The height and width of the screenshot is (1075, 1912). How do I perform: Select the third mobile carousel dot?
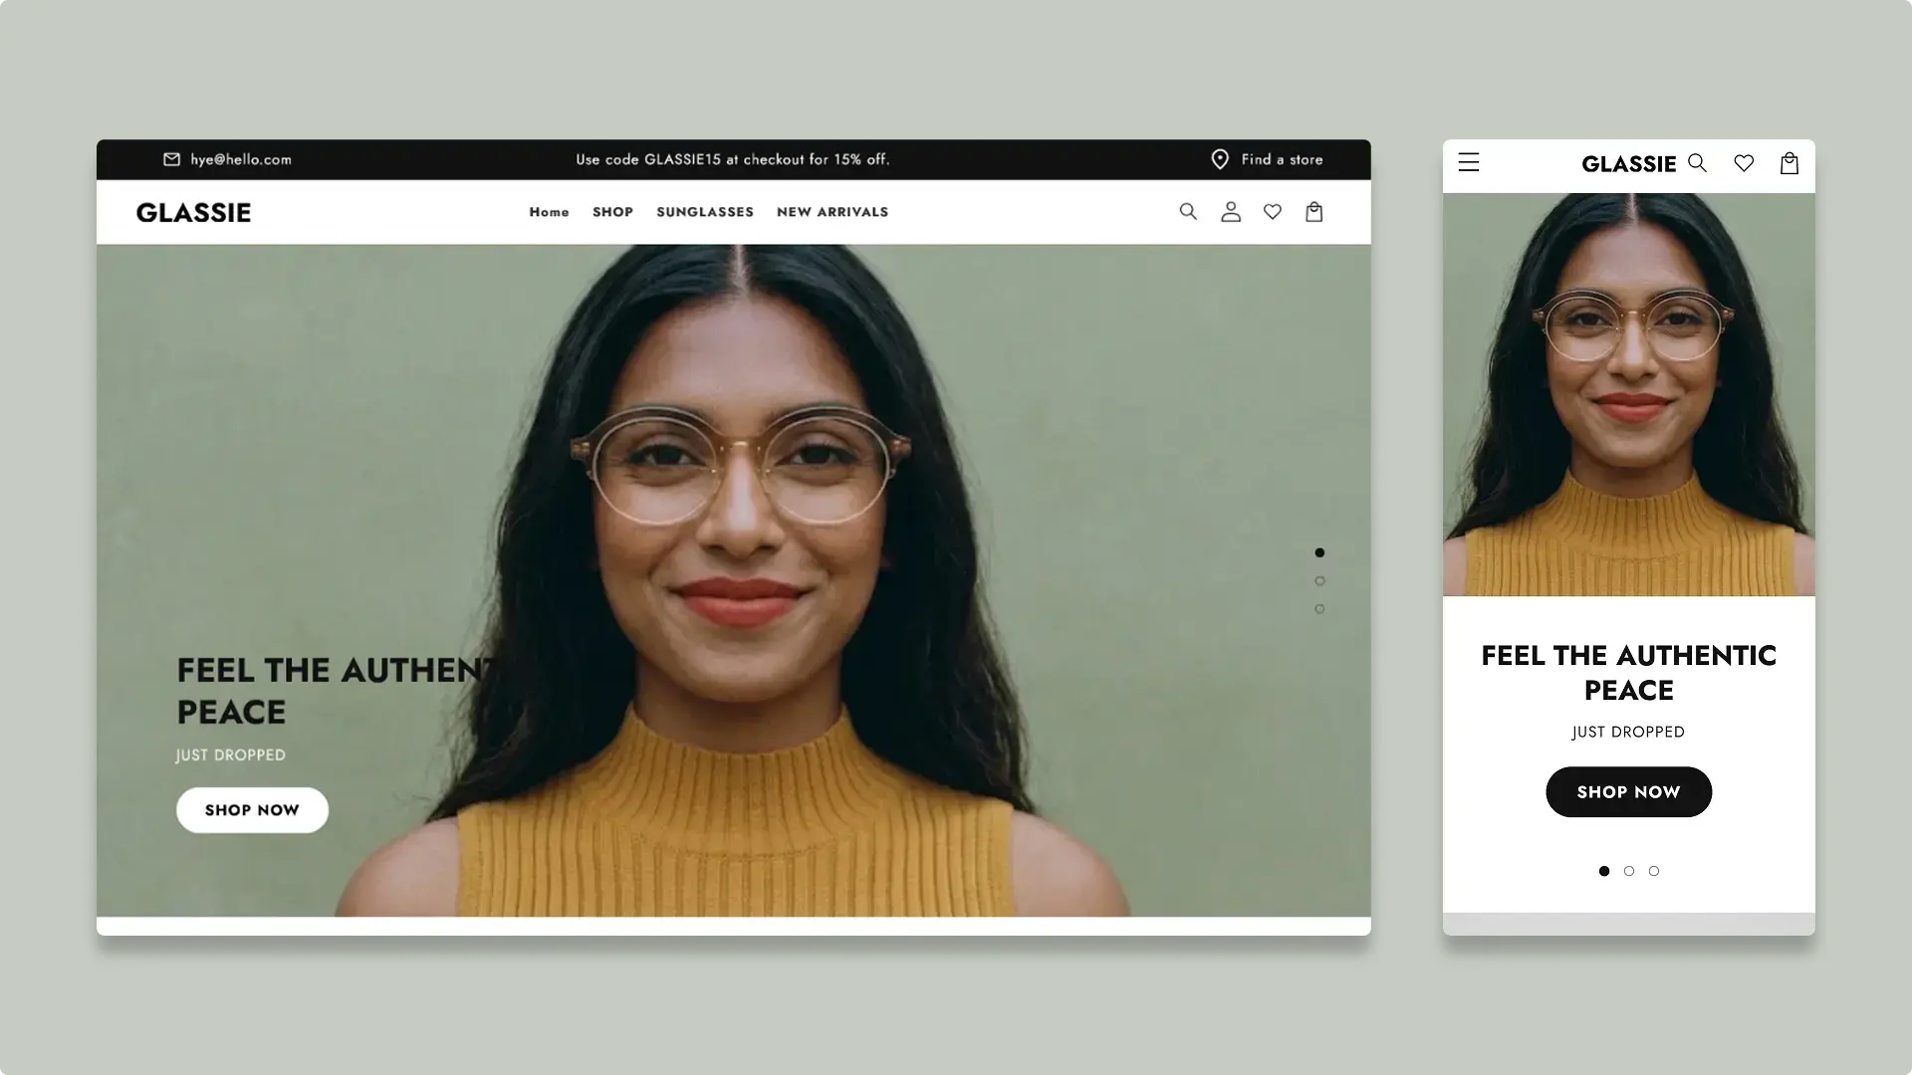(x=1654, y=871)
